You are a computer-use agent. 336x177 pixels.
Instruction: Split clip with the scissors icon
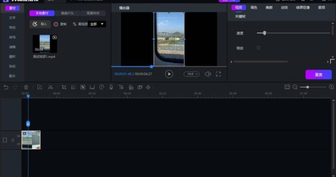(x=50, y=87)
